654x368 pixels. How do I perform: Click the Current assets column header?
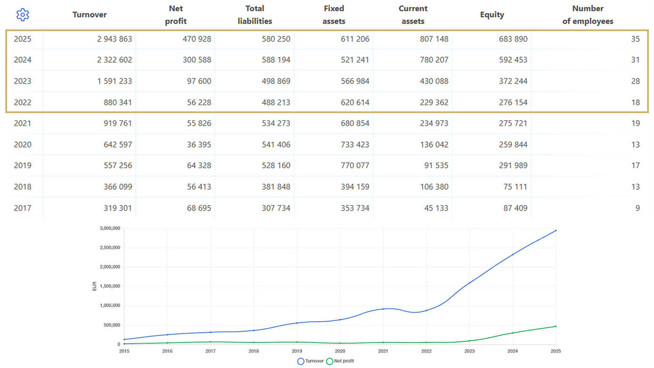(412, 14)
